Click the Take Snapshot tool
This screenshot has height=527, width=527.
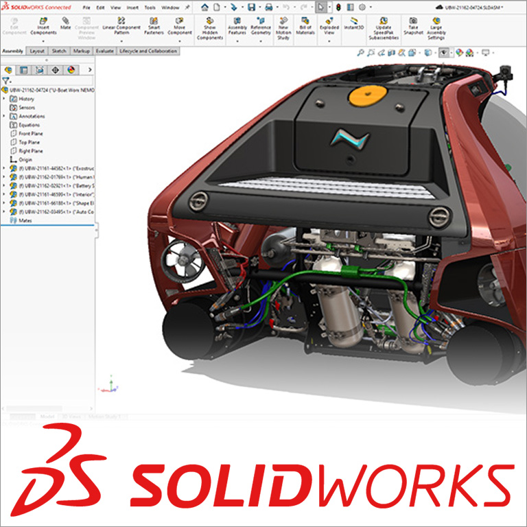[x=413, y=27]
